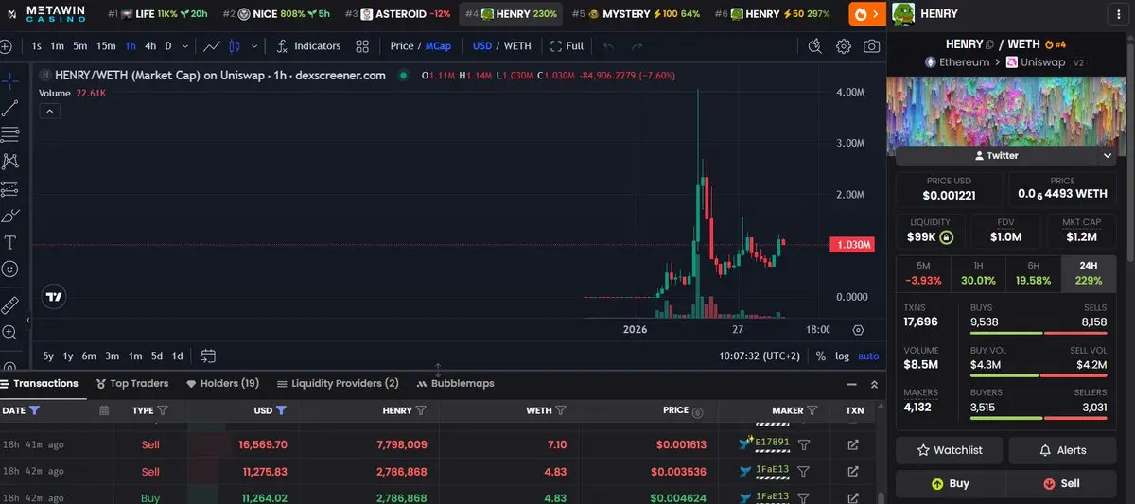Open the Top Traders tab

click(x=131, y=383)
